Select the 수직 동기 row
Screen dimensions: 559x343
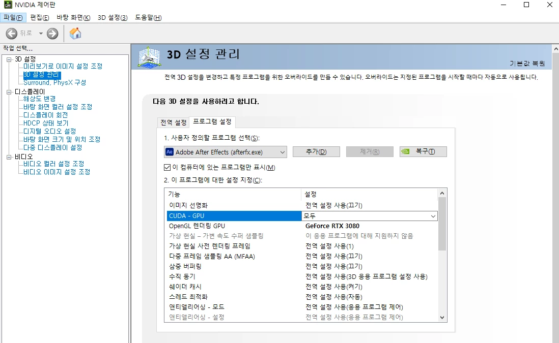(302, 277)
